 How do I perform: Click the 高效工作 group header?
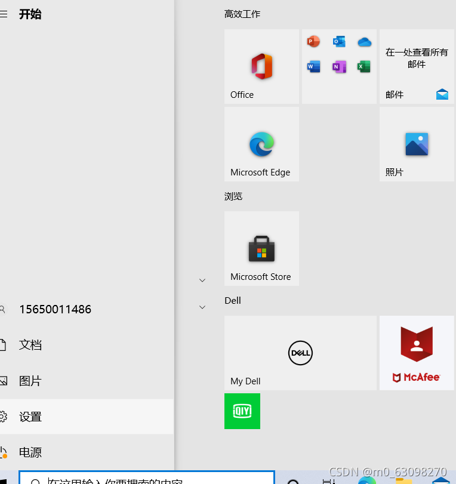click(x=242, y=14)
